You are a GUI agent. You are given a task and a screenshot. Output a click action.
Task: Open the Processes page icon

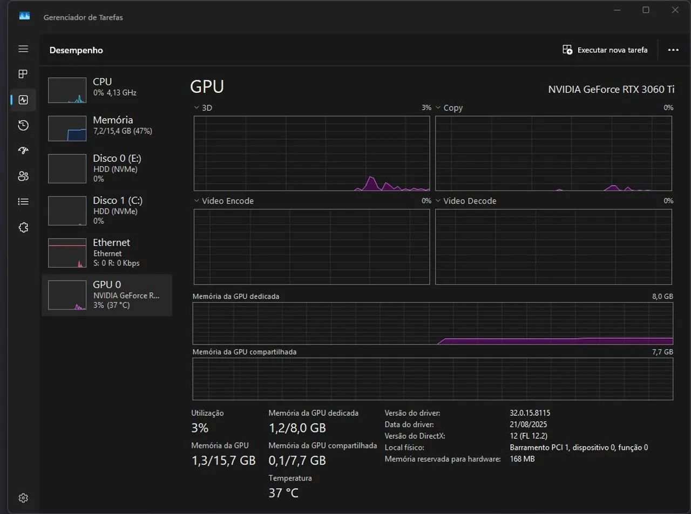[23, 74]
